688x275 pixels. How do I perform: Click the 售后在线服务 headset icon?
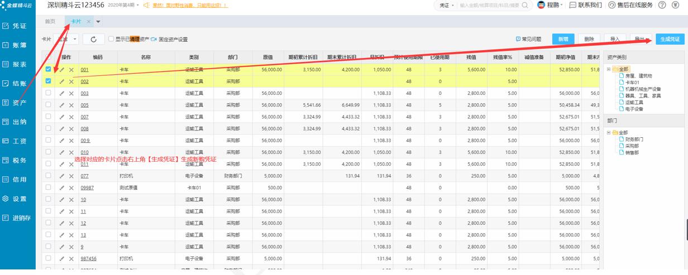click(612, 5)
